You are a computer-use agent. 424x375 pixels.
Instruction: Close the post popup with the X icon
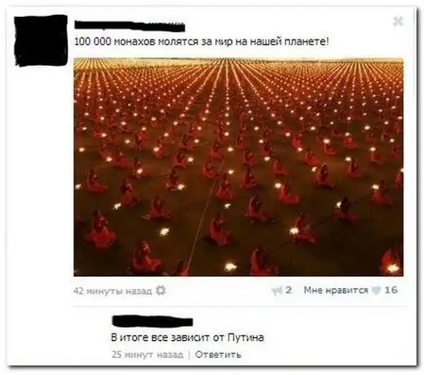click(x=398, y=21)
